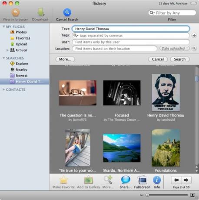199x200 pixels.
Task: Click the plus button beside Tags
Action: [194, 35]
